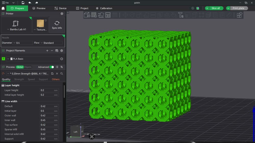The height and width of the screenshot is (143, 255).
Task: Open Print plate dropdown arrow
Action: [x=228, y=8]
